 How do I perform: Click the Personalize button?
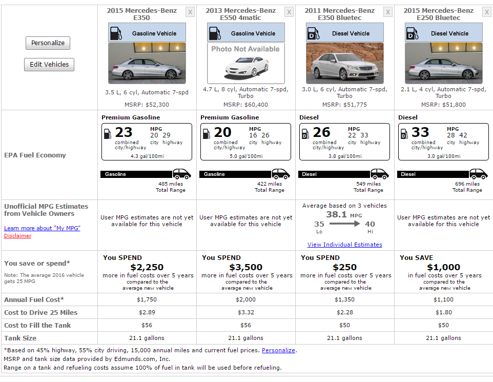pyautogui.click(x=48, y=43)
